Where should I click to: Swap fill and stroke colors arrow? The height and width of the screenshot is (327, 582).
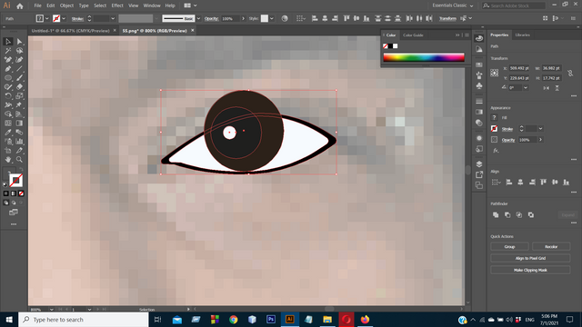(21, 170)
